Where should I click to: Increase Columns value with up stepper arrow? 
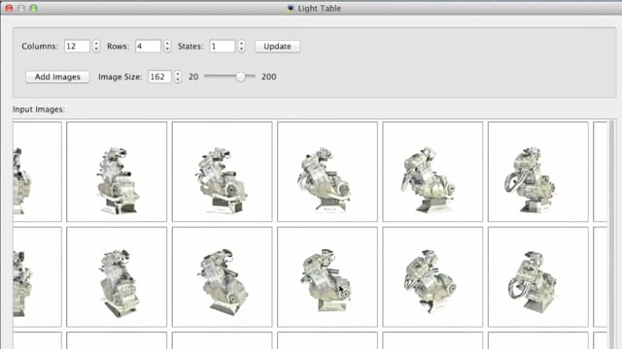96,43
